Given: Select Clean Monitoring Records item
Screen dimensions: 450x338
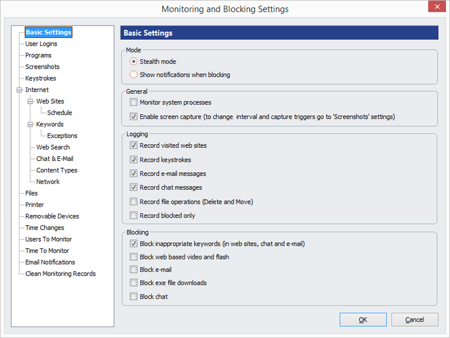Looking at the screenshot, I should [x=60, y=274].
